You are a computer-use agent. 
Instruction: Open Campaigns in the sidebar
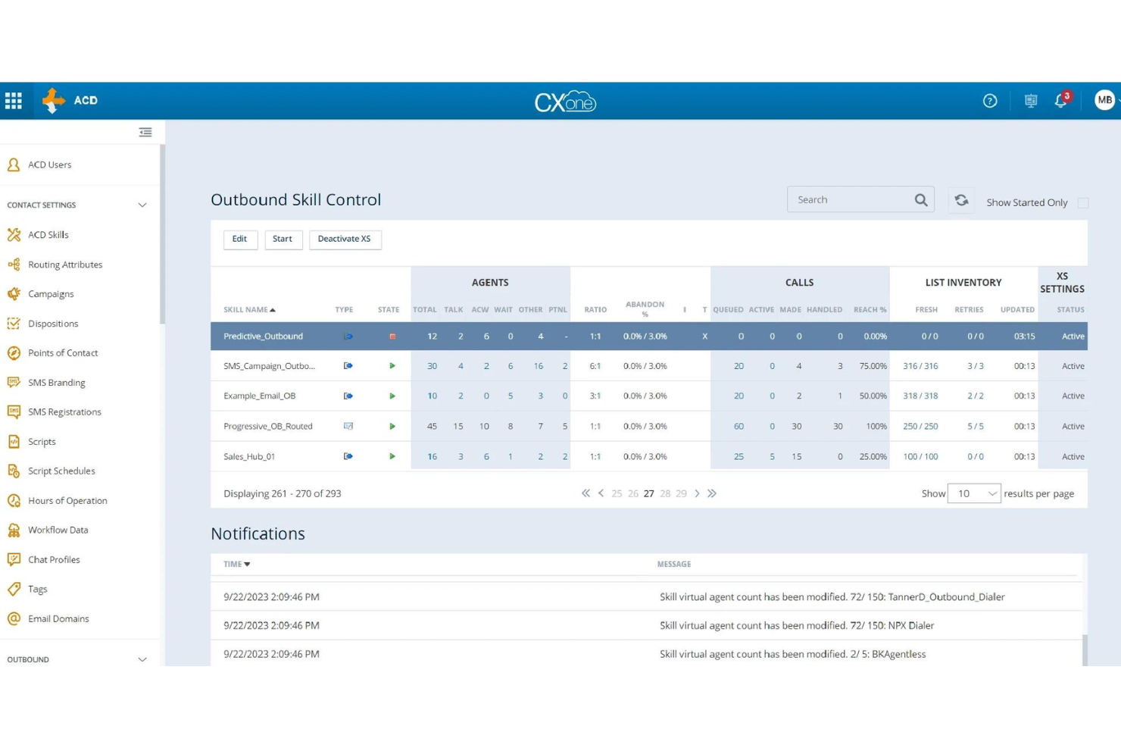[x=51, y=294]
